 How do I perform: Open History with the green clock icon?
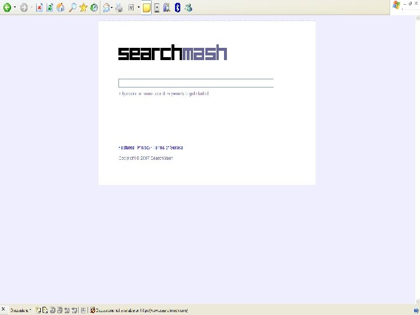(94, 8)
